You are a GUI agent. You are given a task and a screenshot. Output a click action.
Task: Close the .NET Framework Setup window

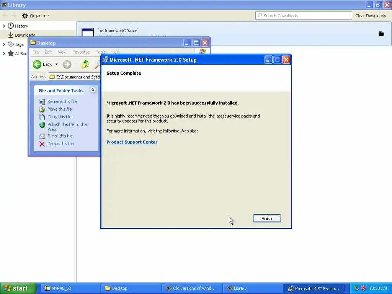286,60
